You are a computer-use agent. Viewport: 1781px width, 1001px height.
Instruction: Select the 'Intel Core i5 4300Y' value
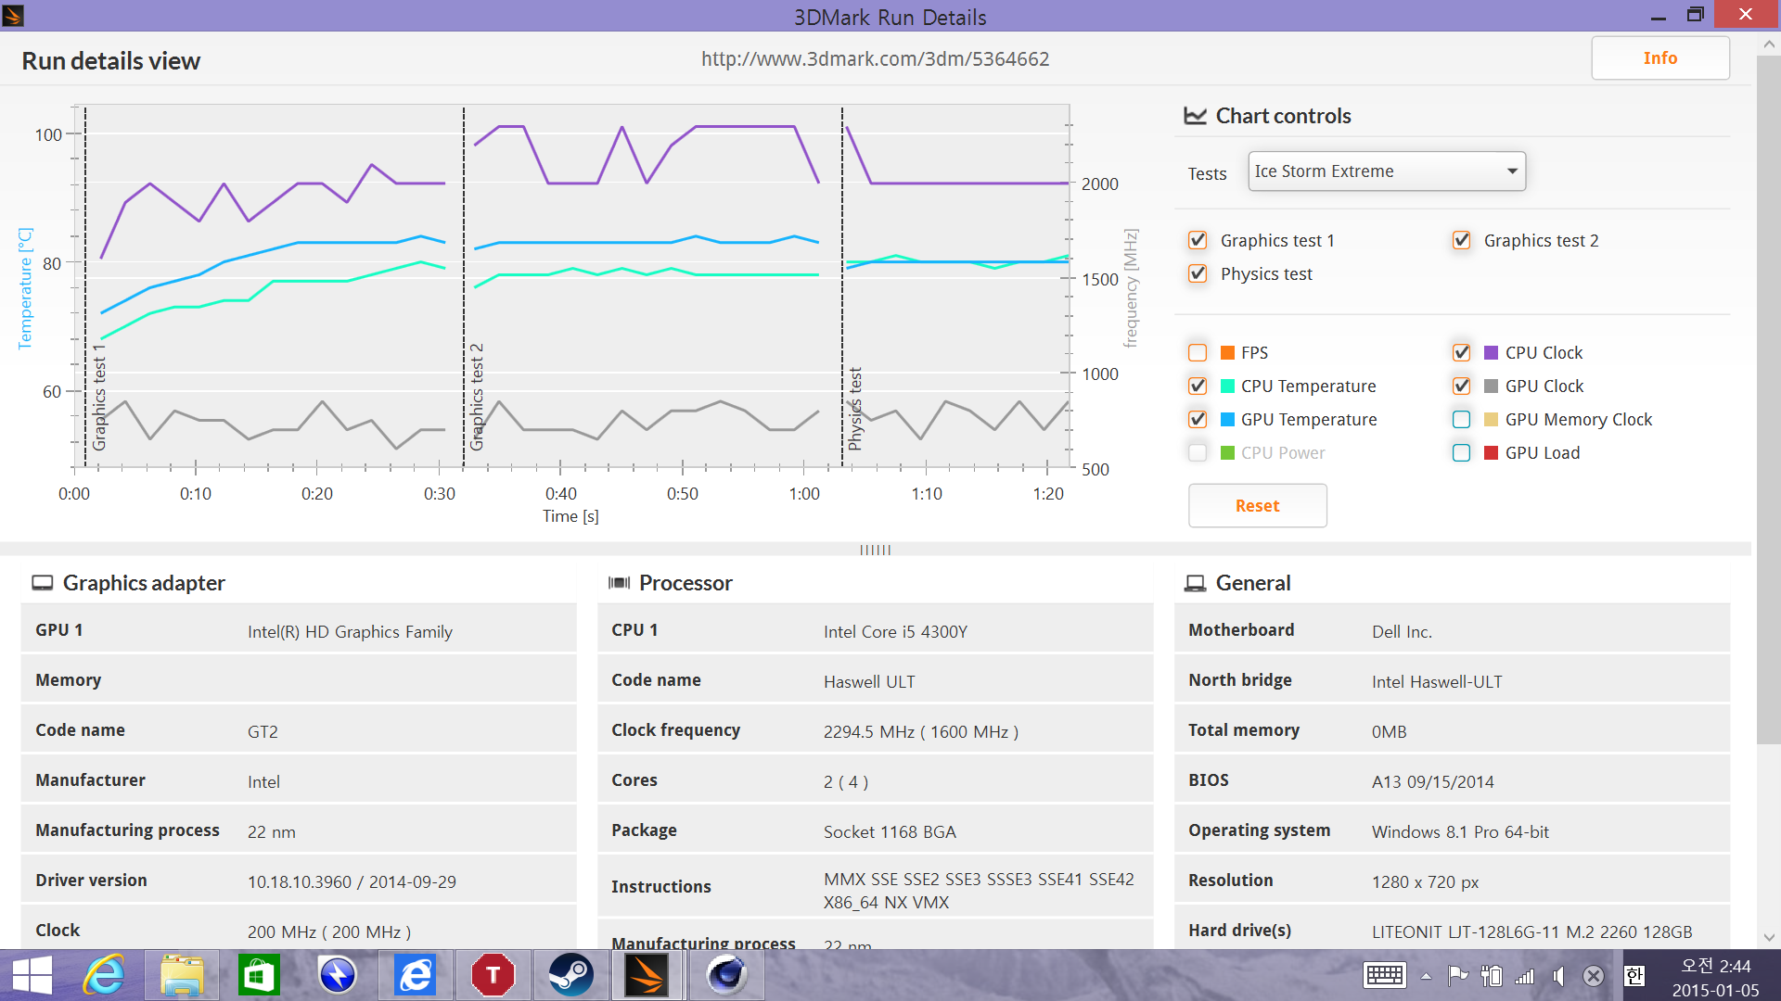pyautogui.click(x=895, y=631)
